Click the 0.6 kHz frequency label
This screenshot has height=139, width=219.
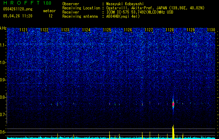3,132
